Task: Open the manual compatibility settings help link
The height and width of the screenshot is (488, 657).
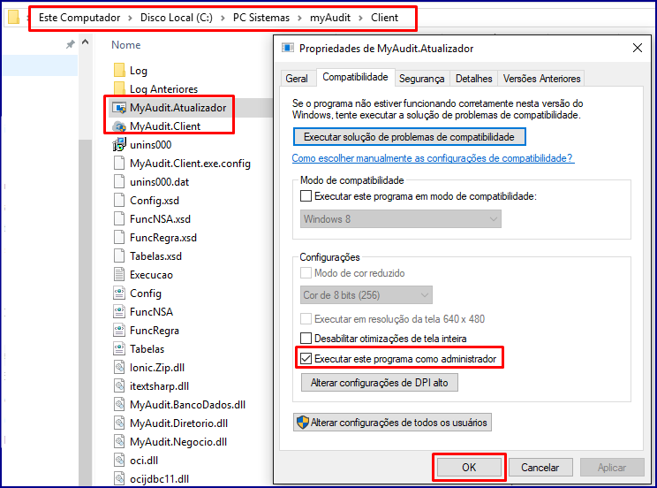Action: (x=433, y=158)
